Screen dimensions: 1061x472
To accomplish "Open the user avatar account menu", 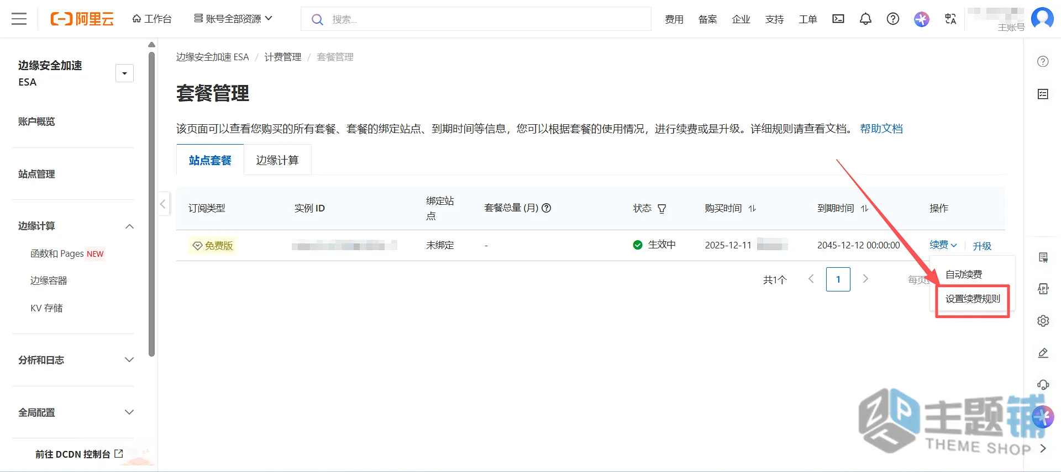I will [1042, 18].
